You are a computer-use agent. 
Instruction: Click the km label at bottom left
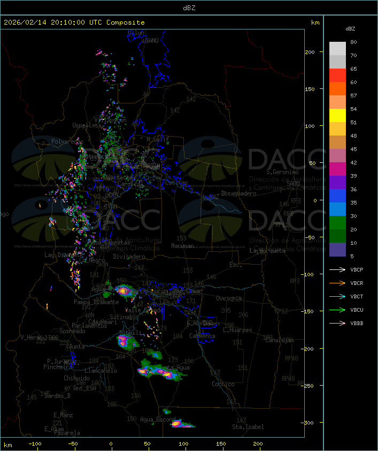[7, 445]
